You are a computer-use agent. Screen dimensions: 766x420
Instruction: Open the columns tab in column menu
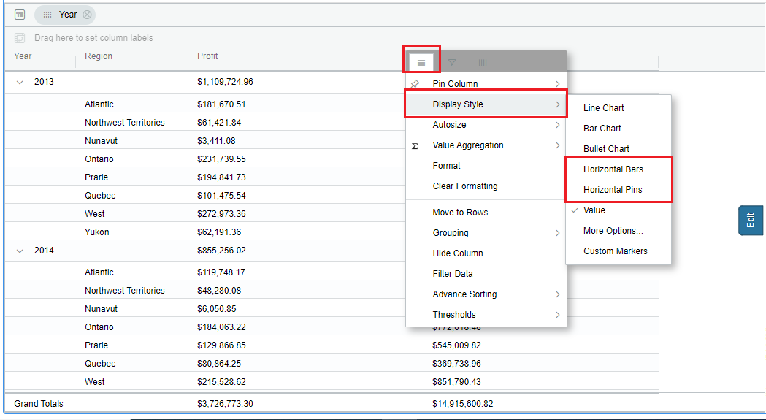483,63
